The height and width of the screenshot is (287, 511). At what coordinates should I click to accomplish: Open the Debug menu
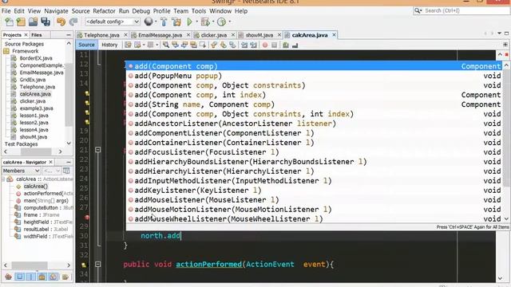pos(141,11)
